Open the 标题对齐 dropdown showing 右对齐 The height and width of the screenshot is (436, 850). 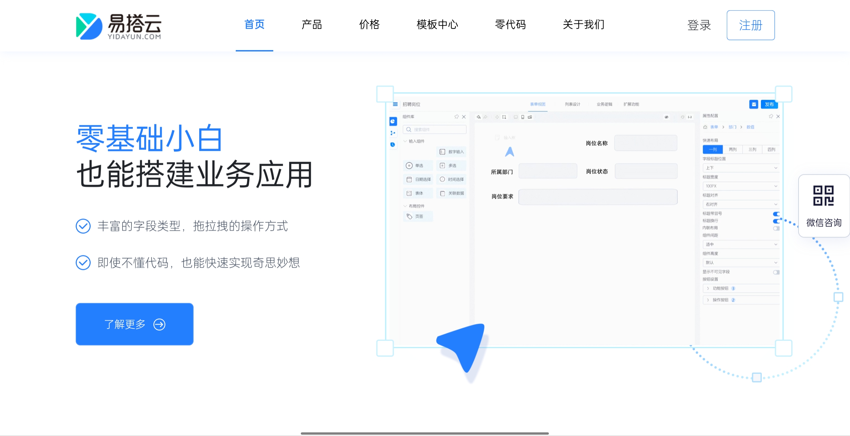pyautogui.click(x=741, y=204)
